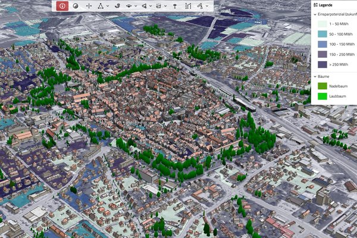Open dropdown arrow beside eye viewshed tool
Screen dimensions: 357x238
(136, 5)
